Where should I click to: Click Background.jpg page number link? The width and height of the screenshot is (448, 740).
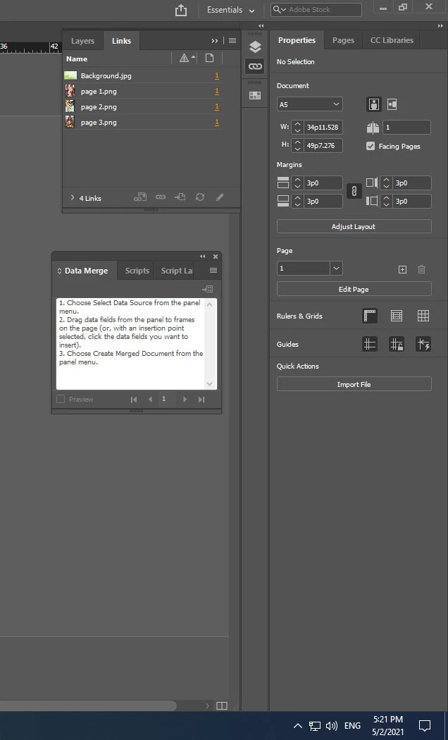(217, 75)
